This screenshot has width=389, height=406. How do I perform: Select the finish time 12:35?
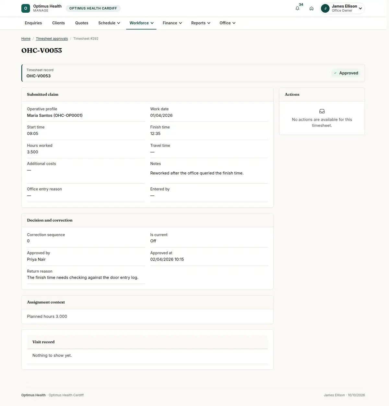coord(155,134)
